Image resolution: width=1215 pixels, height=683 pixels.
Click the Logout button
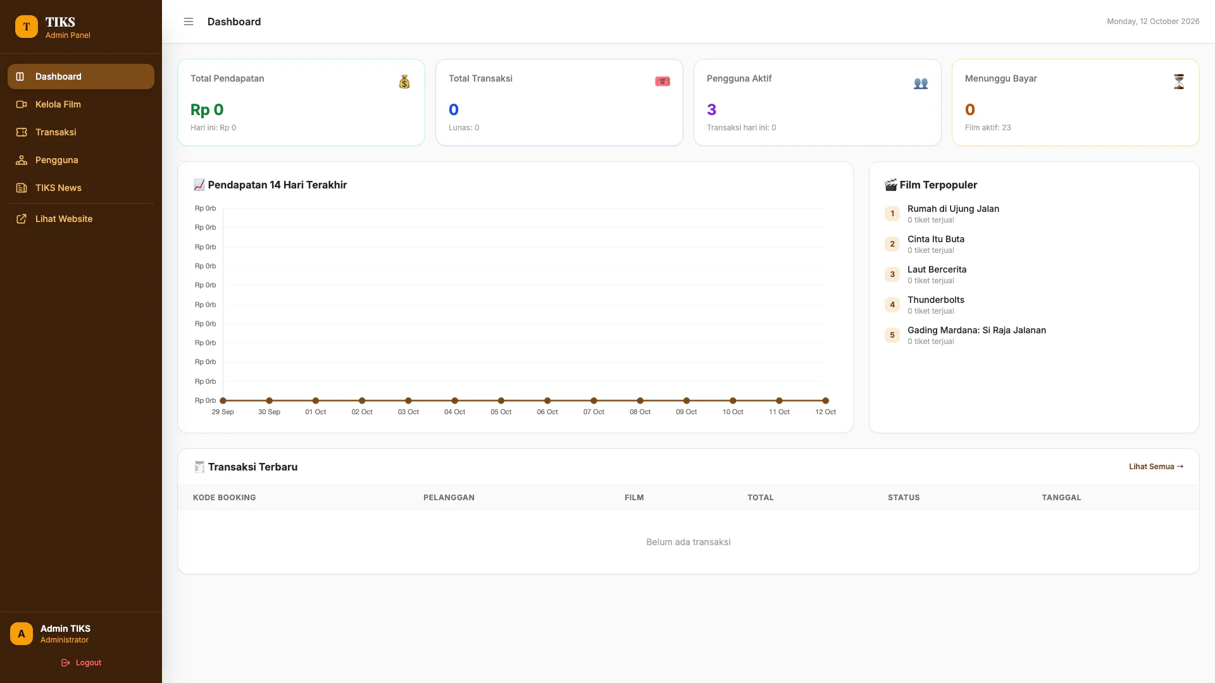tap(81, 663)
